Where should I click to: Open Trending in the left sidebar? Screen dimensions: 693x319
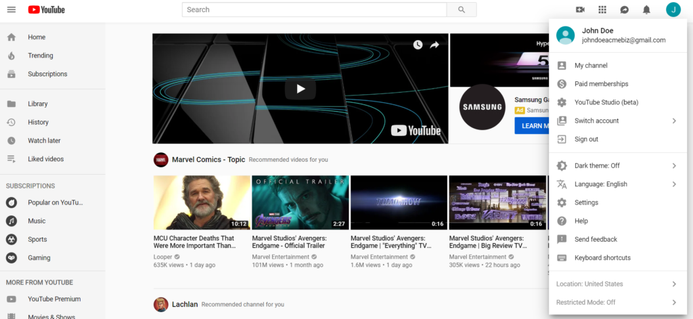(40, 56)
